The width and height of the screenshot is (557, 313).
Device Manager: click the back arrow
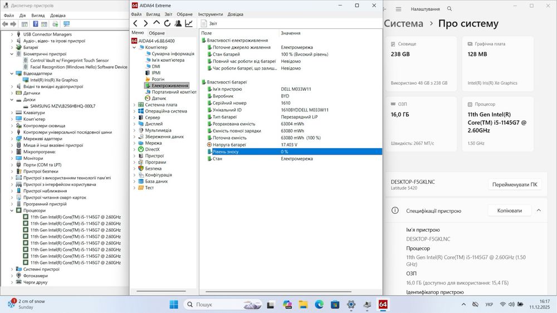5,24
